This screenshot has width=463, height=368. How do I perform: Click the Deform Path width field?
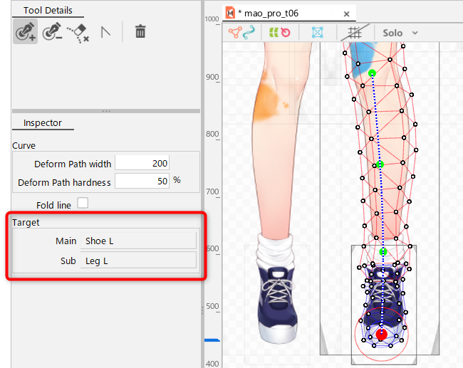(x=142, y=163)
